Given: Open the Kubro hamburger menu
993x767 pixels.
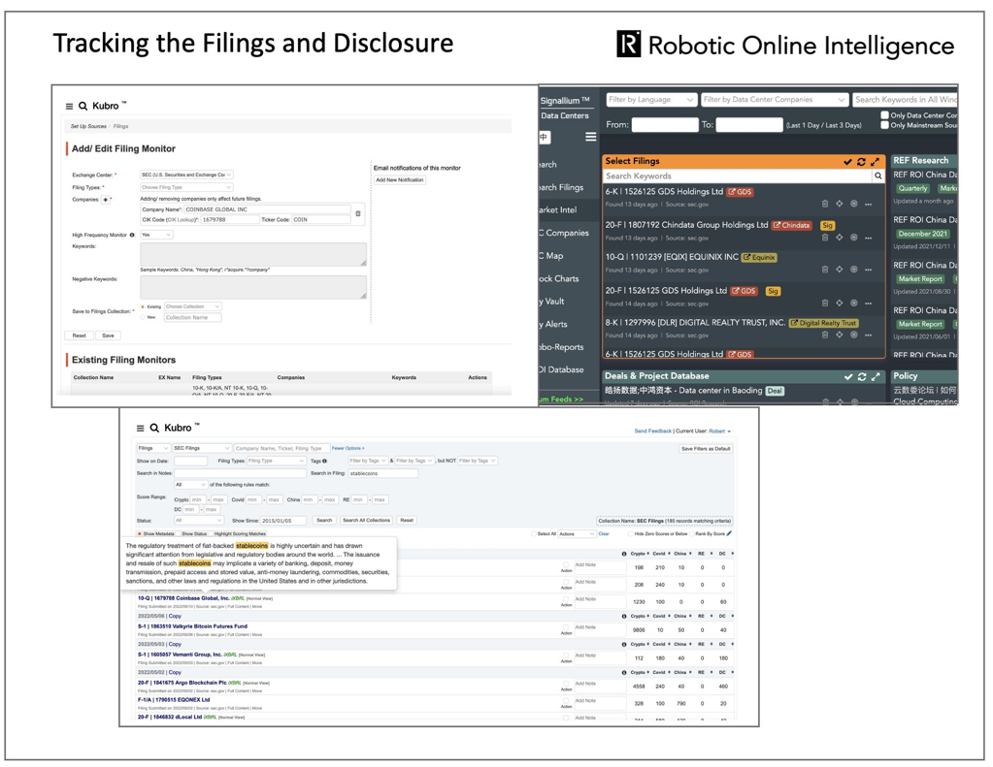Looking at the screenshot, I should point(68,105).
